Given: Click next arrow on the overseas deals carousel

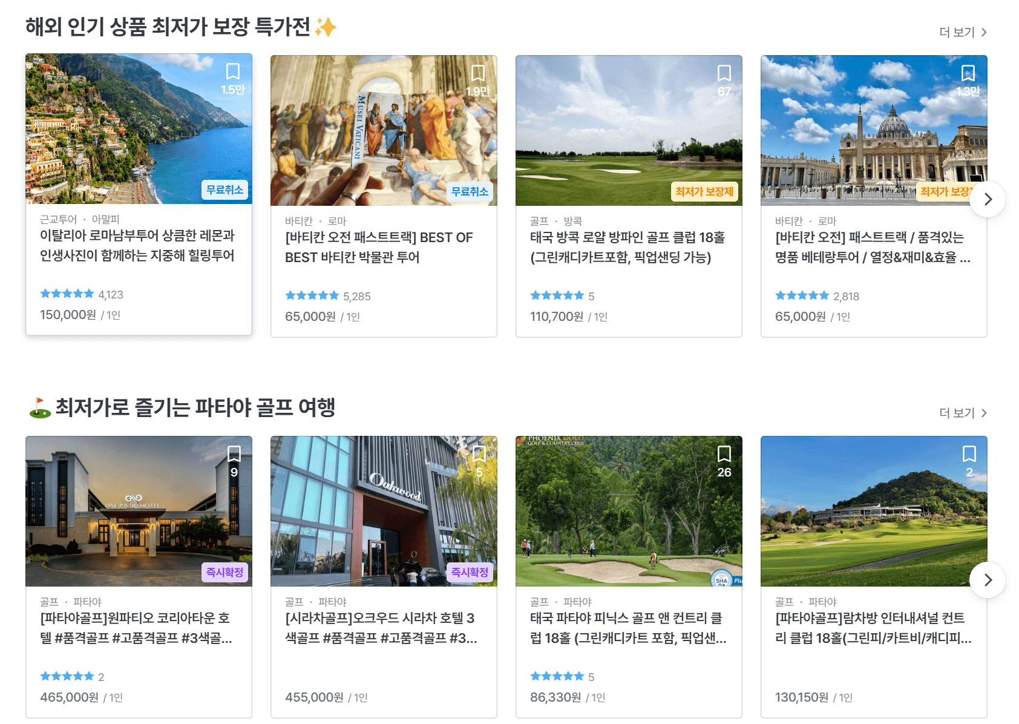Looking at the screenshot, I should coord(988,199).
